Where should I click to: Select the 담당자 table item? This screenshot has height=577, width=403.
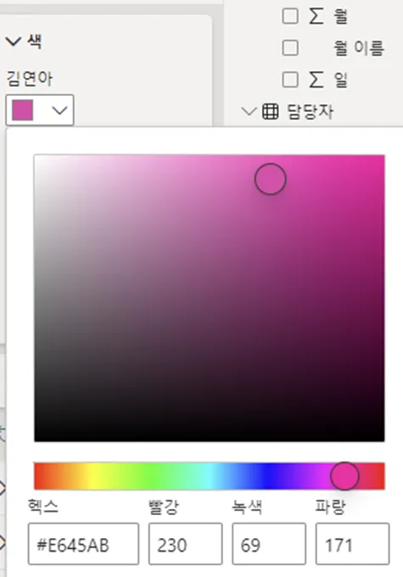point(310,111)
